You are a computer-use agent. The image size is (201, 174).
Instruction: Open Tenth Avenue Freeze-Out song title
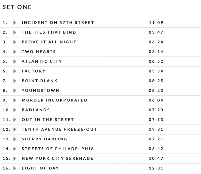click(59, 129)
